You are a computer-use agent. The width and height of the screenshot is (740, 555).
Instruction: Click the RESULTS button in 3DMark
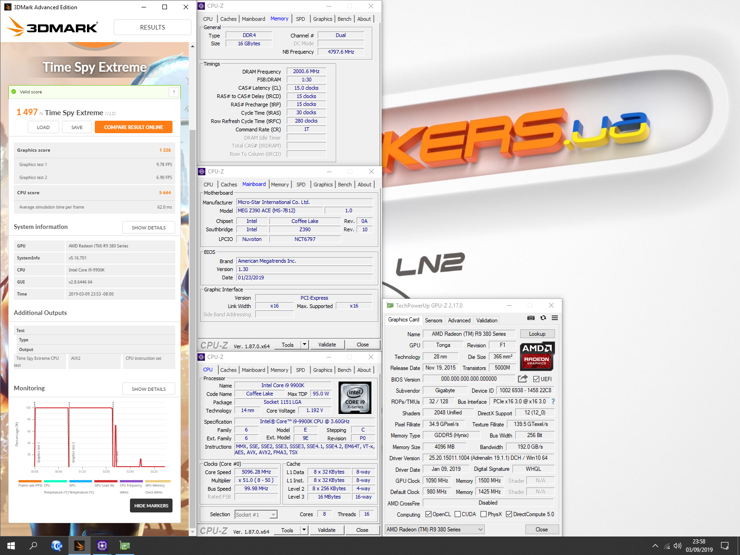pyautogui.click(x=153, y=27)
